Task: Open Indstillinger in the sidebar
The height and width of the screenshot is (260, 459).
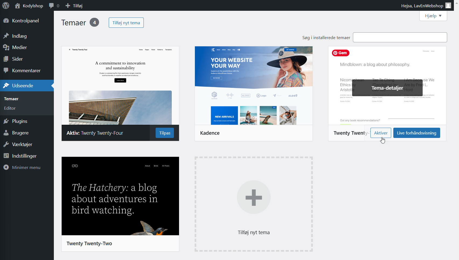Action: (x=24, y=156)
